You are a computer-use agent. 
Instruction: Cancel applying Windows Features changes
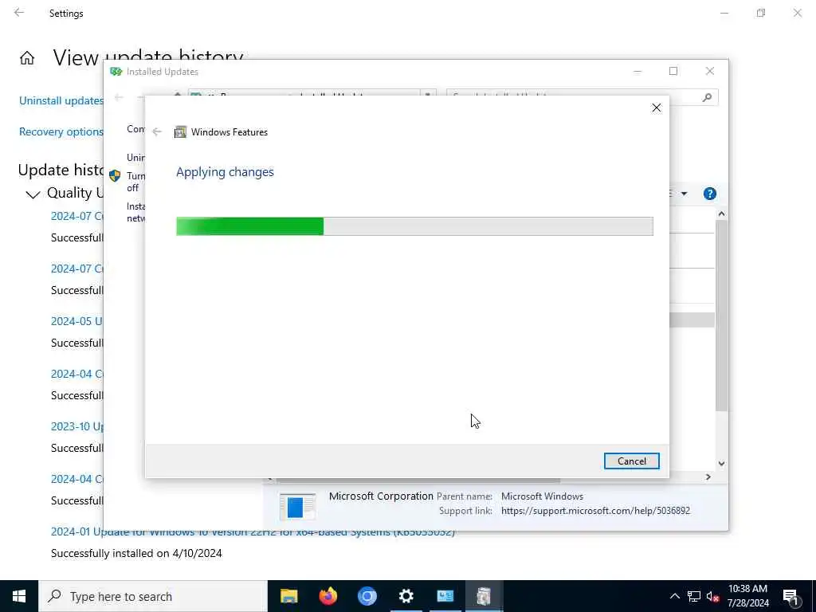pyautogui.click(x=631, y=461)
